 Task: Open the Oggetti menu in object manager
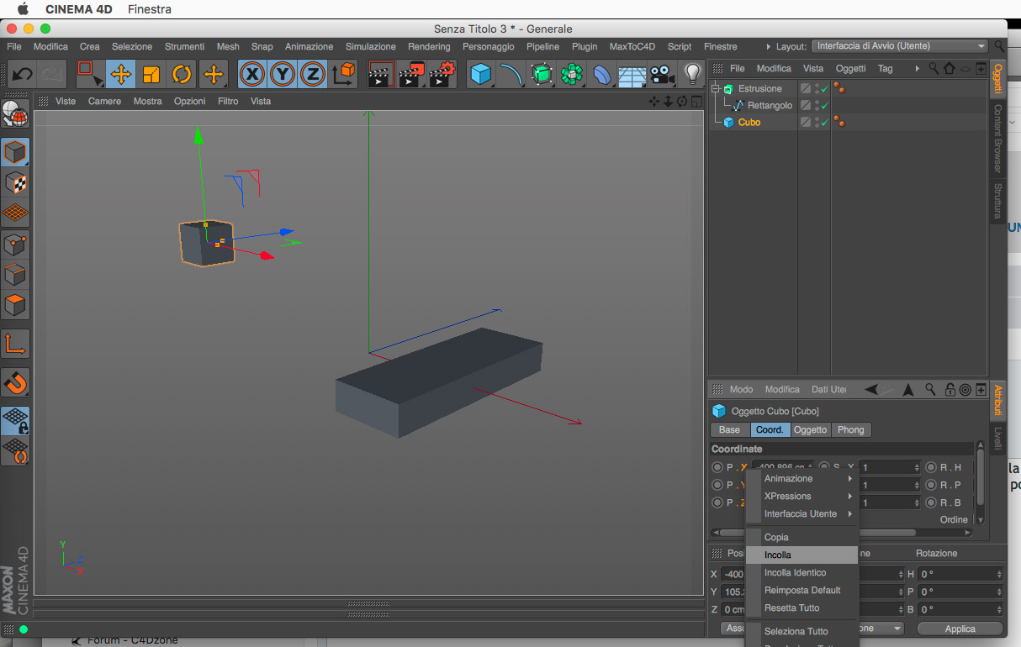click(x=850, y=68)
